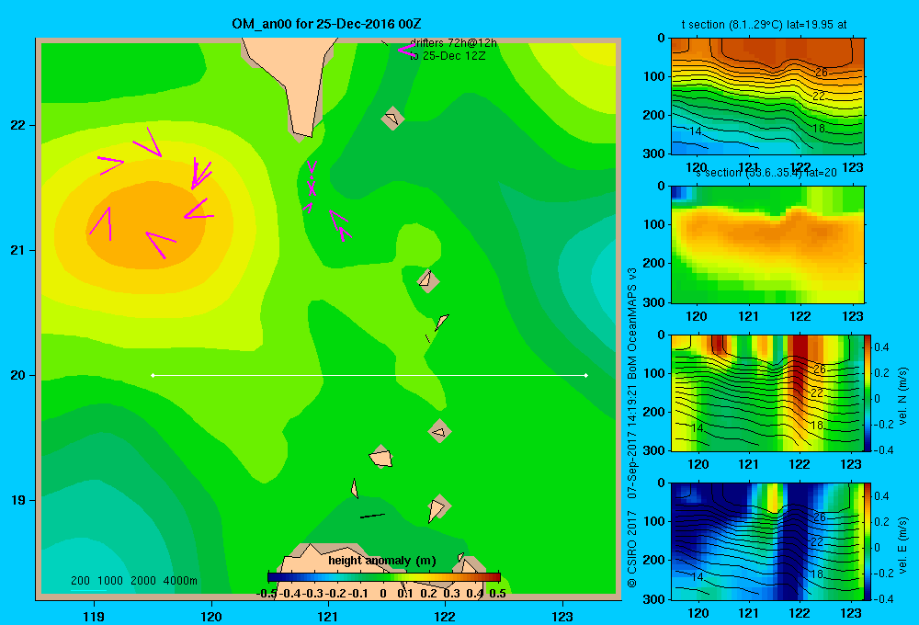The width and height of the screenshot is (919, 625).
Task: Click the magenta arrow beside the drifters legend
Action: tap(406, 50)
